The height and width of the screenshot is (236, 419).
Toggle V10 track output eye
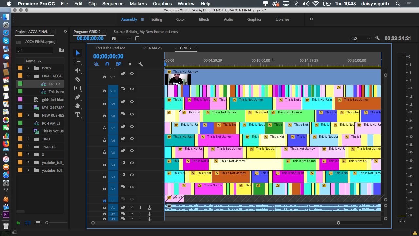tap(132, 89)
